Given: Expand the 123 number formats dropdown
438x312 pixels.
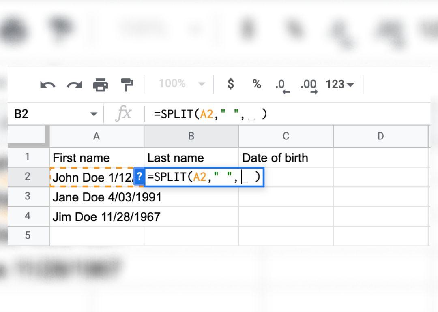Looking at the screenshot, I should tap(339, 84).
